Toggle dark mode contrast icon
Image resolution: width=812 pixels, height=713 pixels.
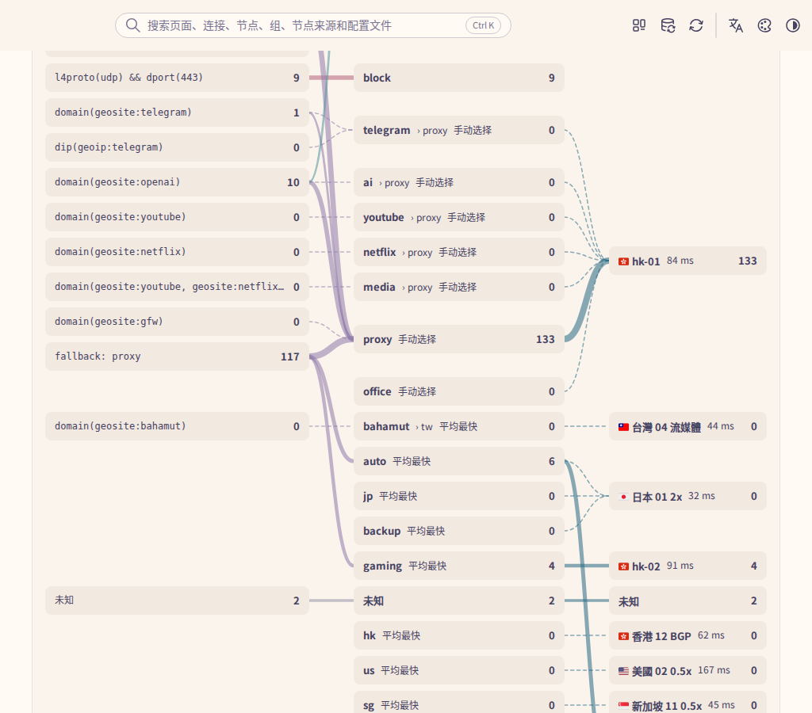click(x=793, y=25)
